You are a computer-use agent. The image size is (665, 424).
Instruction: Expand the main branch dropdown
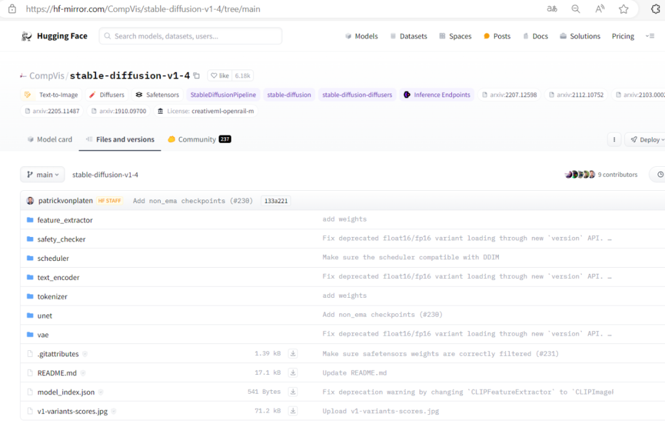[x=42, y=175]
